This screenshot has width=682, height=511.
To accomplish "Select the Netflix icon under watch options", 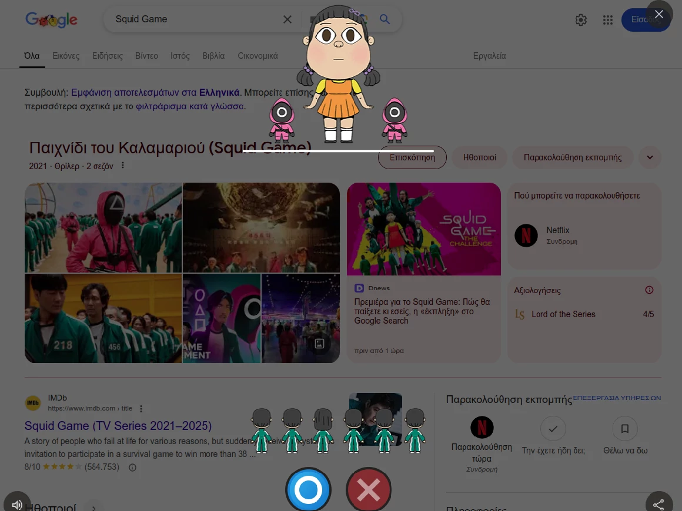I will coord(526,236).
